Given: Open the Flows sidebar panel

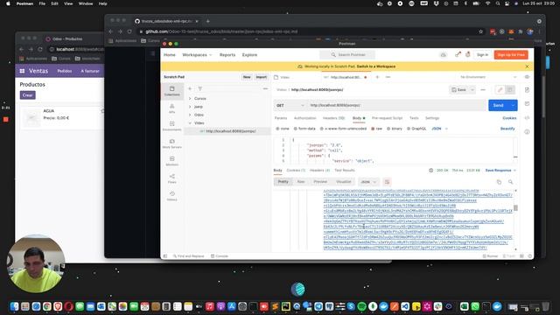Looking at the screenshot, I should (171, 178).
